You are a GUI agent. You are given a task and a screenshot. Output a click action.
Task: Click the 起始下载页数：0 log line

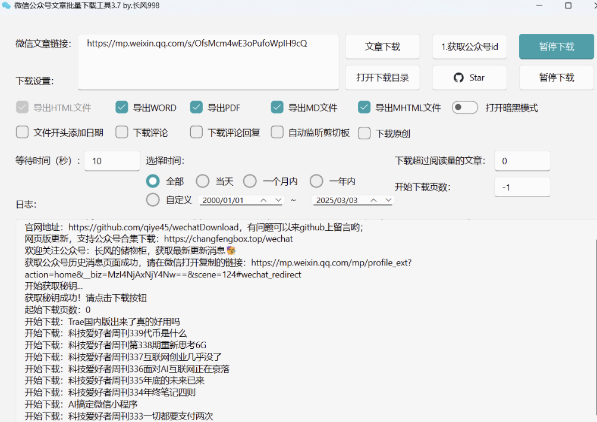tap(58, 310)
